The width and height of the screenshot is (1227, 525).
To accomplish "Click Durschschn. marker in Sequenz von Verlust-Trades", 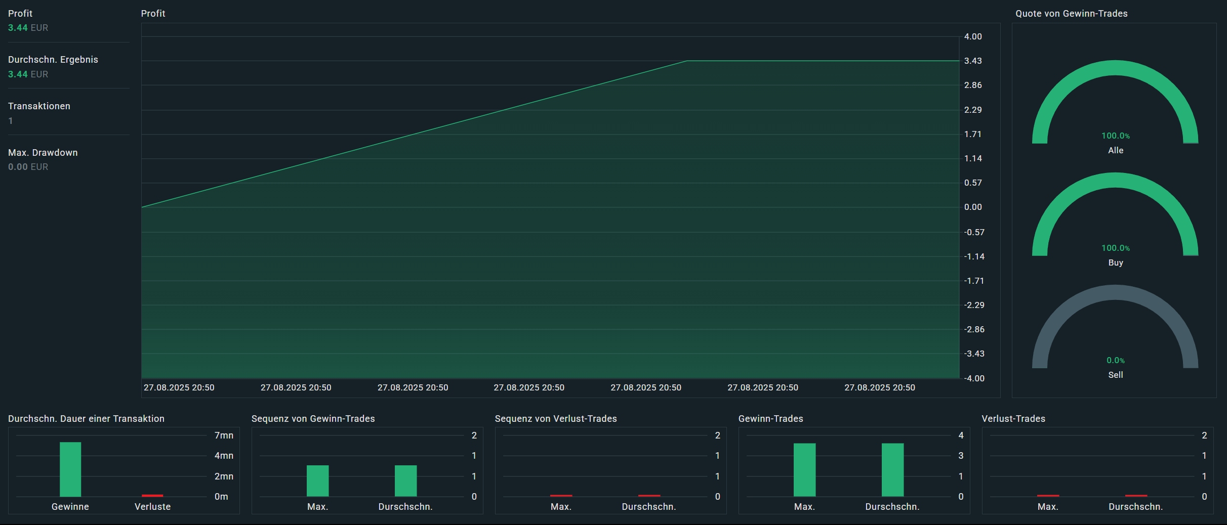I will pyautogui.click(x=649, y=495).
